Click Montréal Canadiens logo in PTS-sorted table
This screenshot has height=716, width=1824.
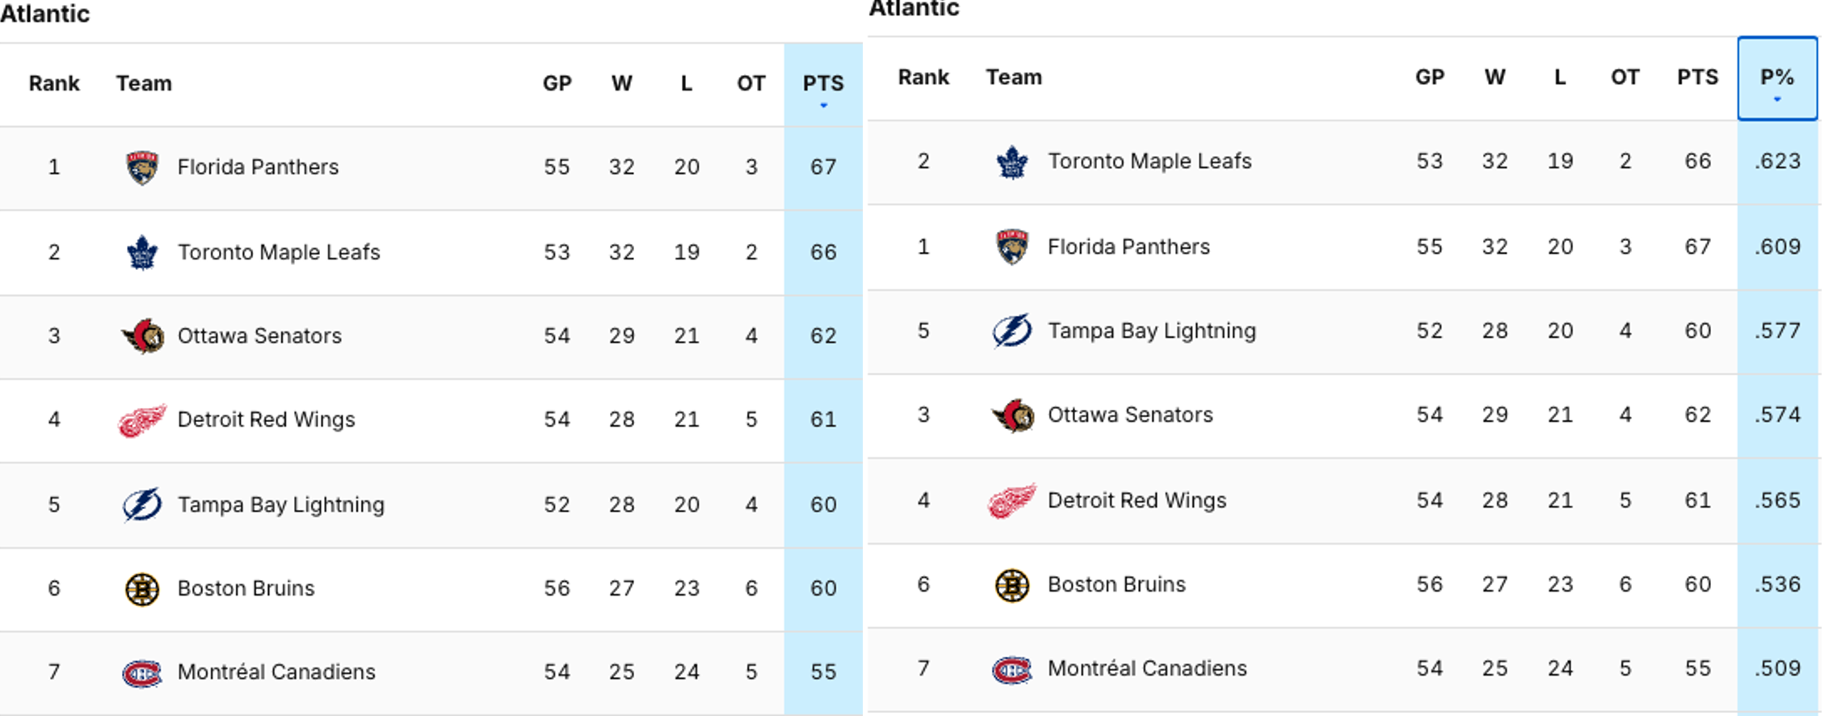(x=142, y=672)
